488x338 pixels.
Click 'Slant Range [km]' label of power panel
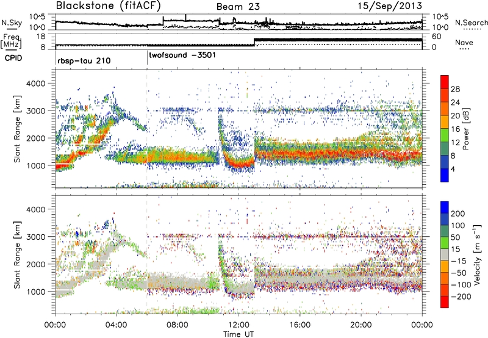pyautogui.click(x=17, y=129)
